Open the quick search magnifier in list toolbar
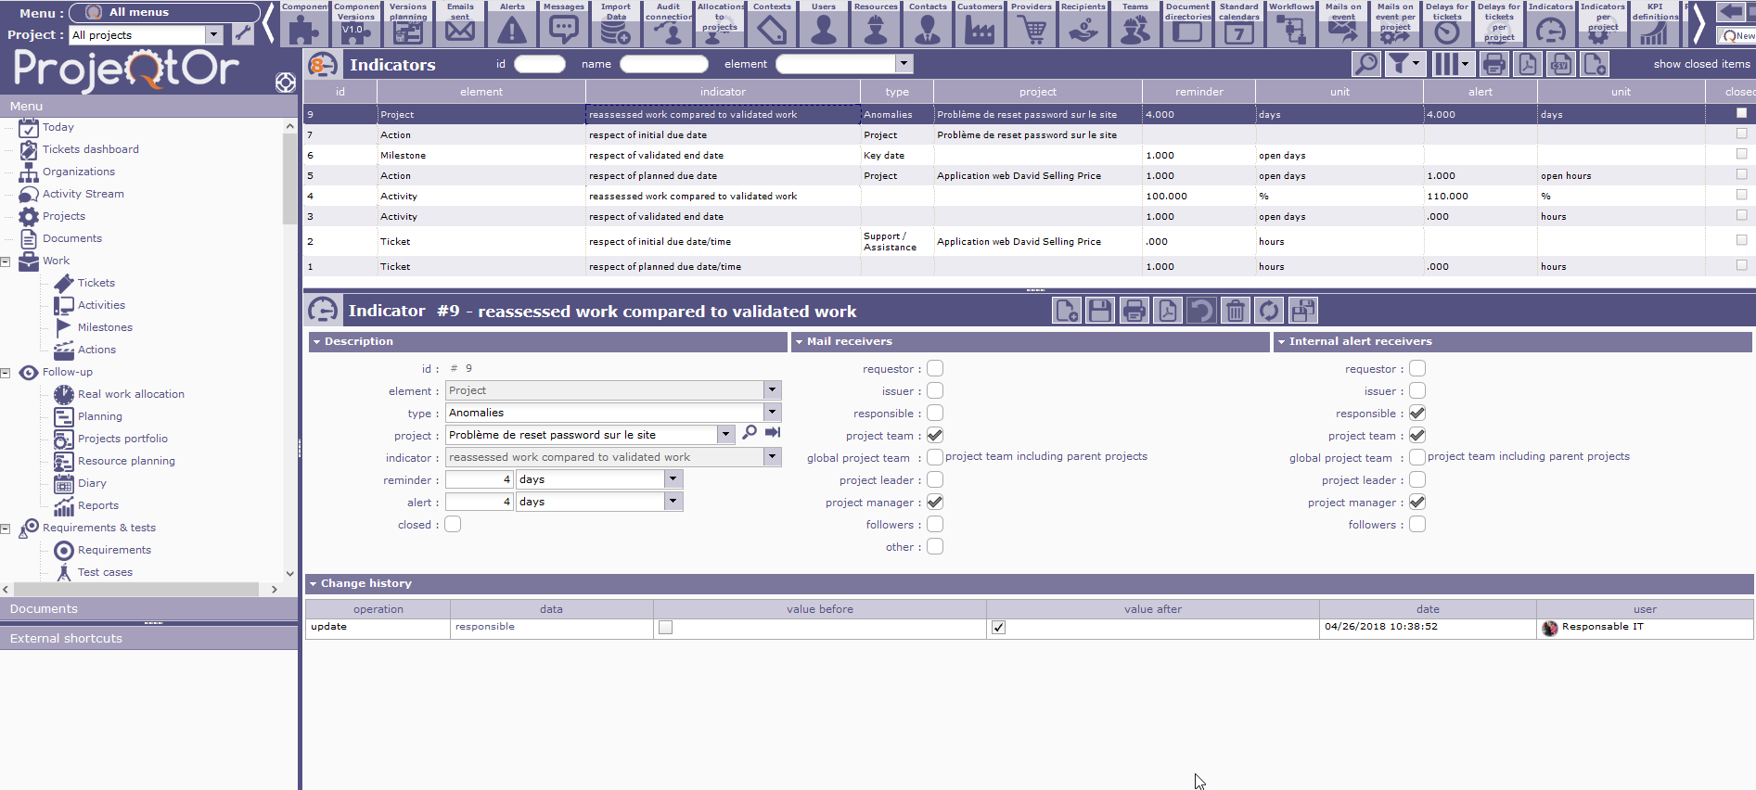1756x790 pixels. point(1365,64)
